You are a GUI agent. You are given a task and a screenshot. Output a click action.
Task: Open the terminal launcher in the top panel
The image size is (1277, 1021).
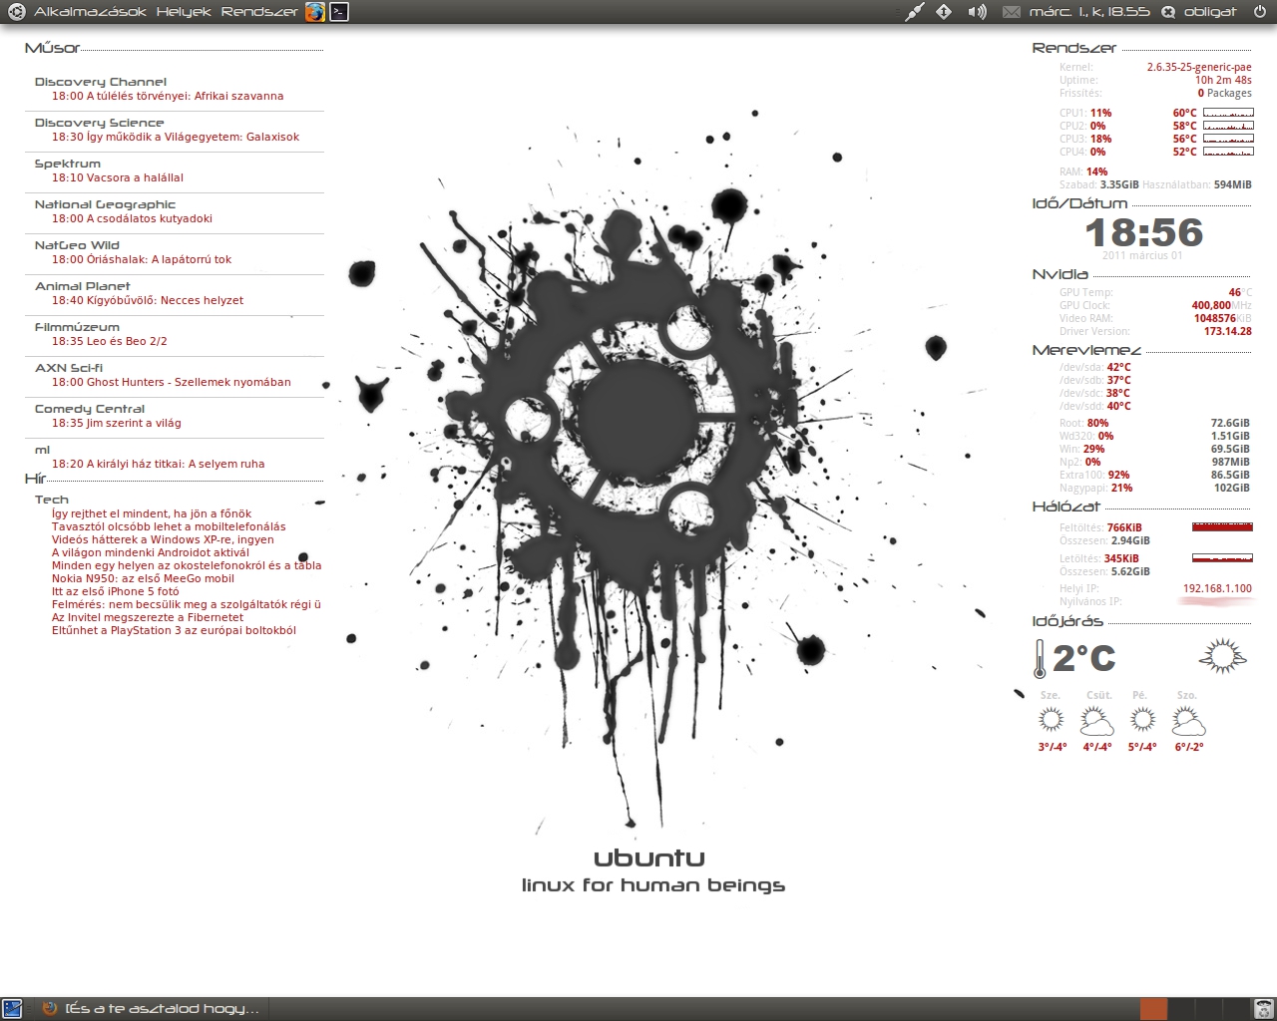[340, 12]
